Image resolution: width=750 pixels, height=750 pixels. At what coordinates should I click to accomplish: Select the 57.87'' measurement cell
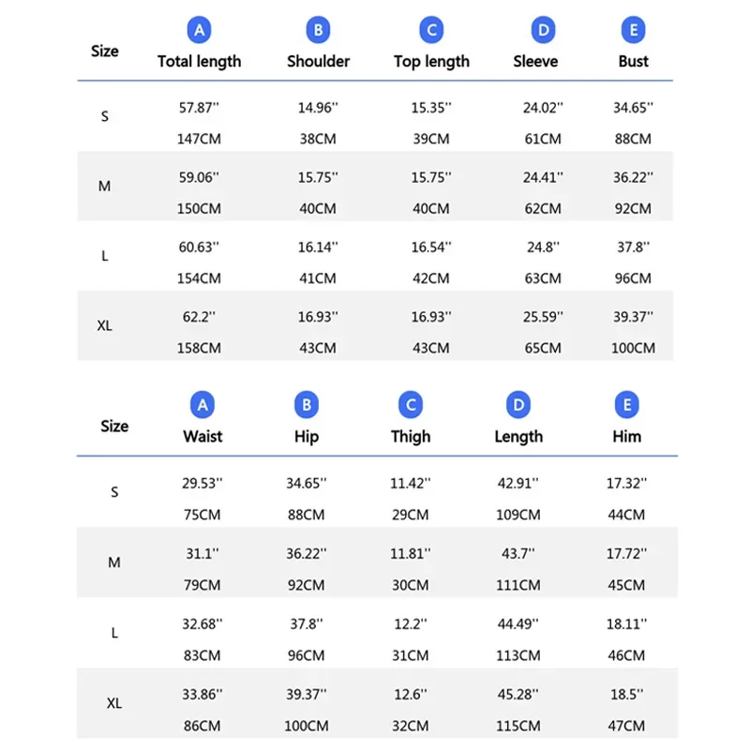click(199, 108)
